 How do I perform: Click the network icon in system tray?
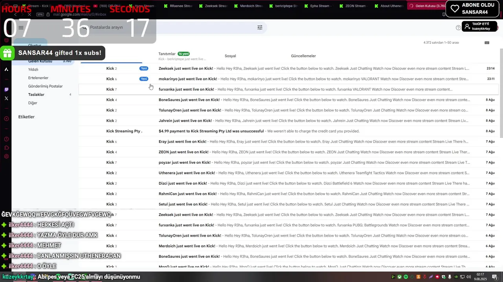462,277
